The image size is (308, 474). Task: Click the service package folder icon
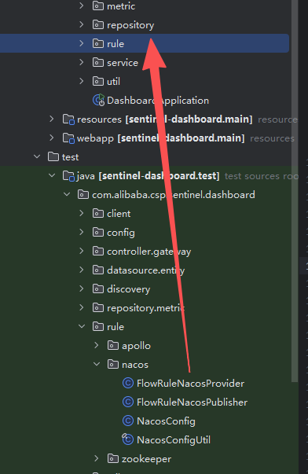tap(98, 63)
